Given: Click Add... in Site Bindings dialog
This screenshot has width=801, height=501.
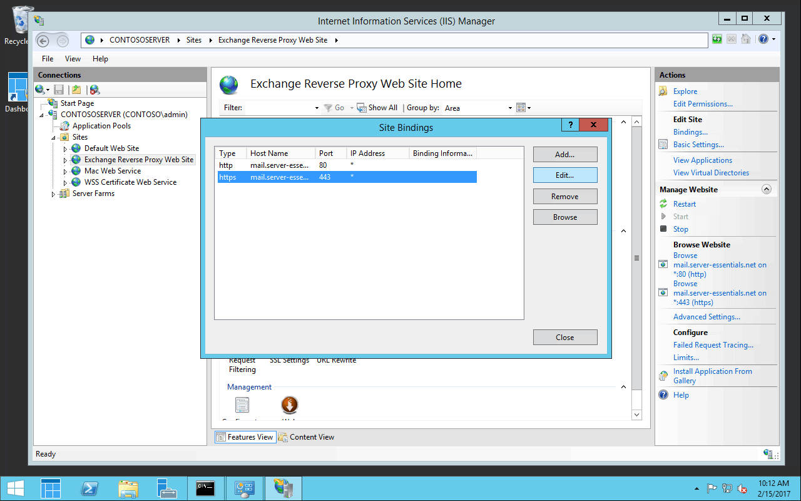Looking at the screenshot, I should (565, 154).
